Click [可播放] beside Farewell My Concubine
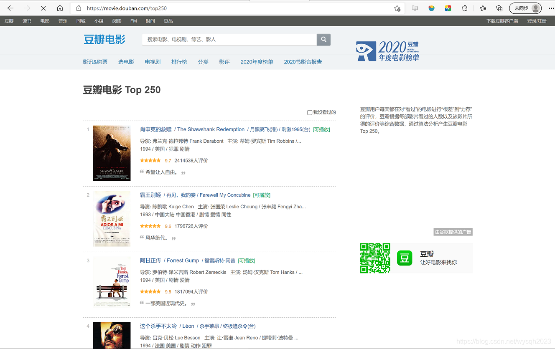 262,195
